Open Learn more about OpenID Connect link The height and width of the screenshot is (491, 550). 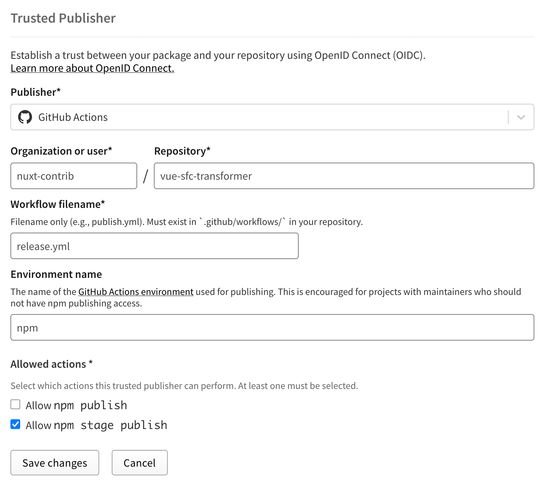[x=92, y=68]
